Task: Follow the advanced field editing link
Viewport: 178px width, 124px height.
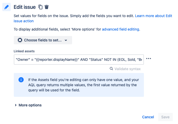Action: (x=120, y=29)
